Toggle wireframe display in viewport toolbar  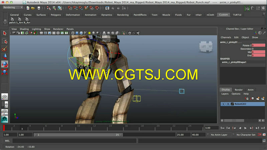click(73, 33)
